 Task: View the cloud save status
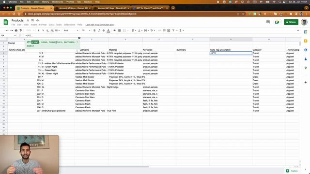(38, 20)
